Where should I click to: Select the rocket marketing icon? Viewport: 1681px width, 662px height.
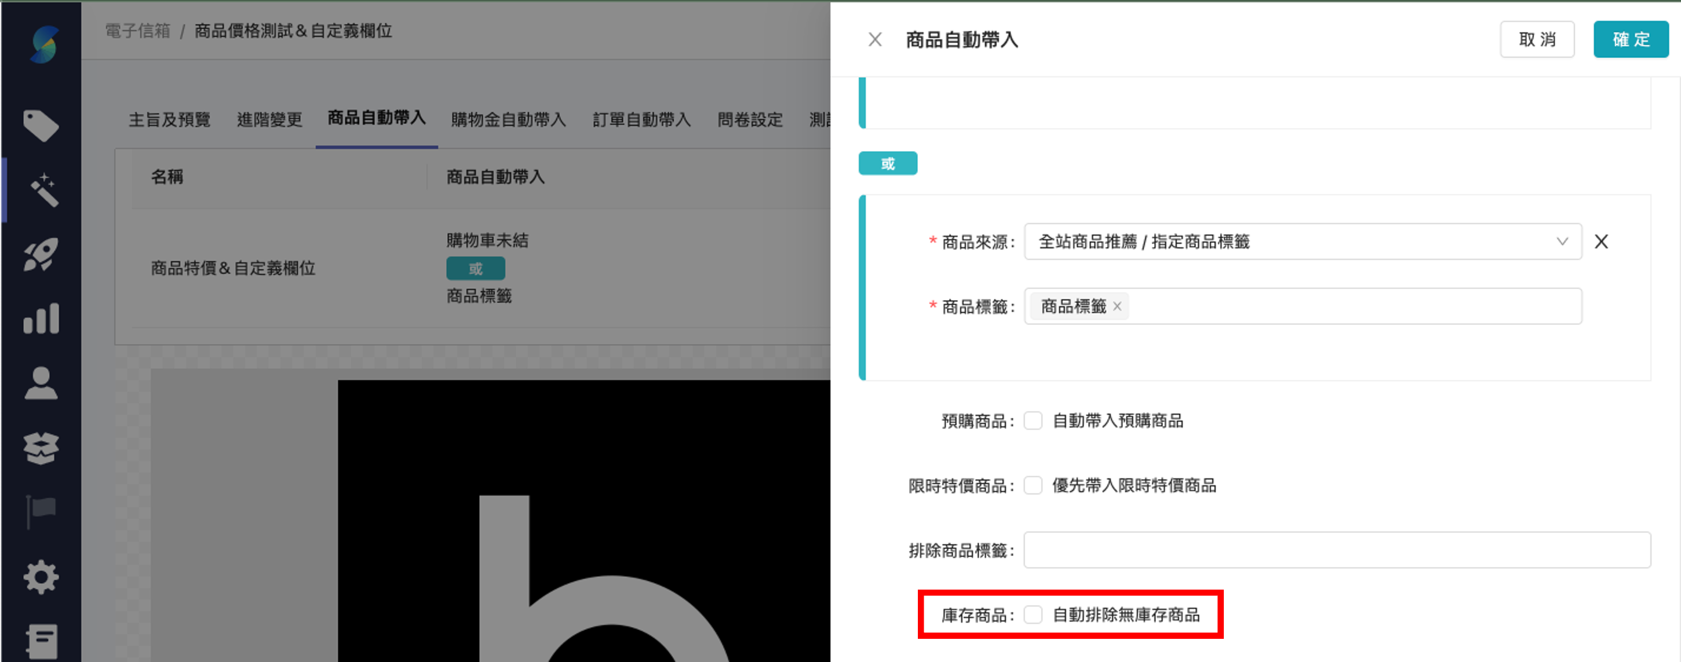tap(41, 254)
